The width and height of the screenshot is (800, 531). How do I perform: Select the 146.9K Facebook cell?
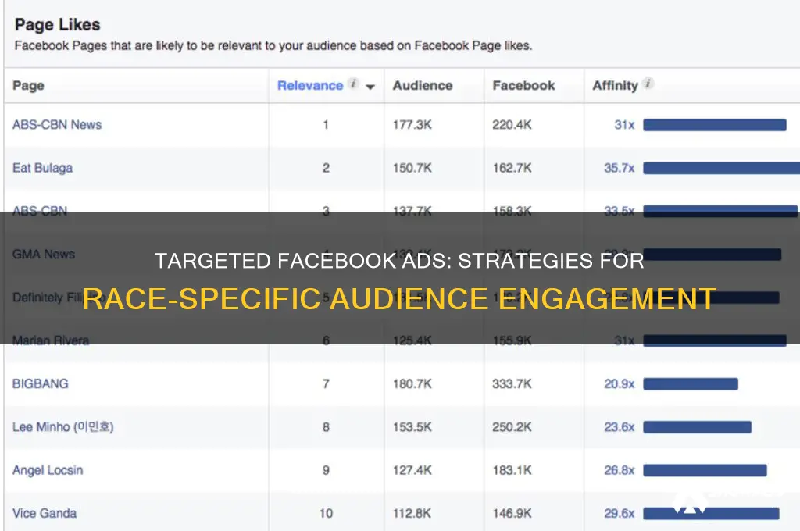(x=512, y=513)
